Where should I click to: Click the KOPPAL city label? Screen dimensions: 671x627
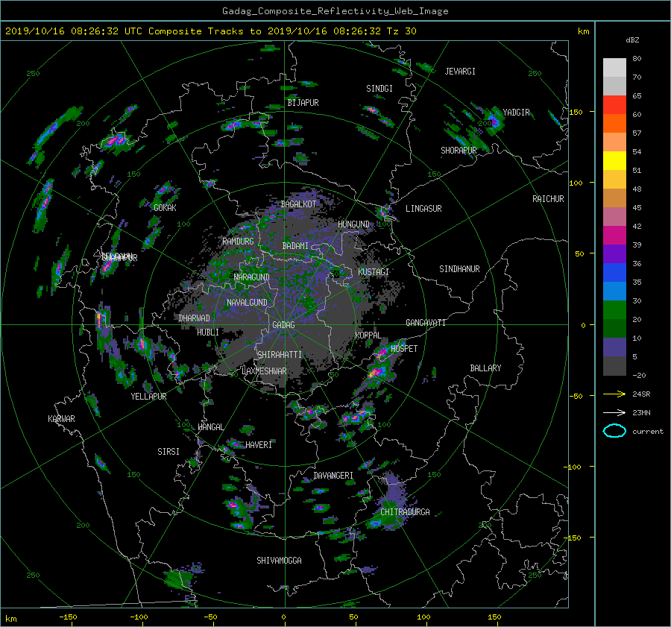(368, 335)
